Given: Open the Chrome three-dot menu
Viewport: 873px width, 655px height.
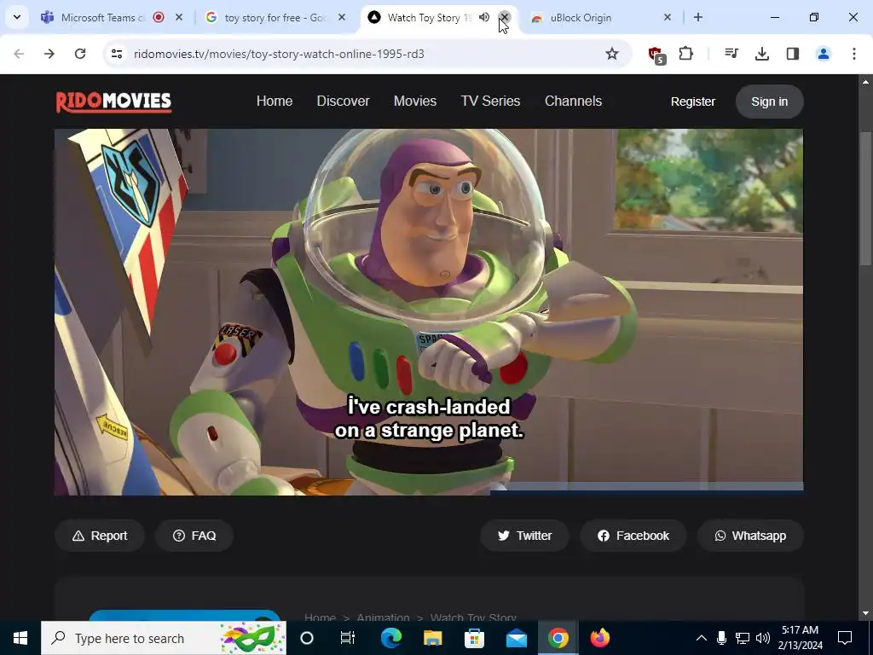Looking at the screenshot, I should tap(854, 54).
